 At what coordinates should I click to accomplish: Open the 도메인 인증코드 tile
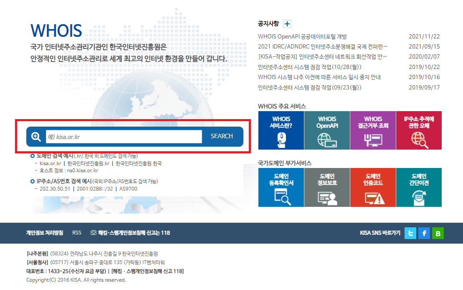373,188
